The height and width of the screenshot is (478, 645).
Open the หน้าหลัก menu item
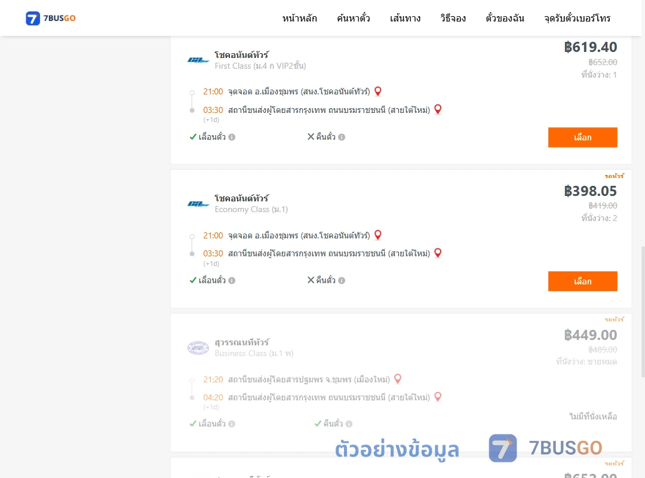pos(299,18)
